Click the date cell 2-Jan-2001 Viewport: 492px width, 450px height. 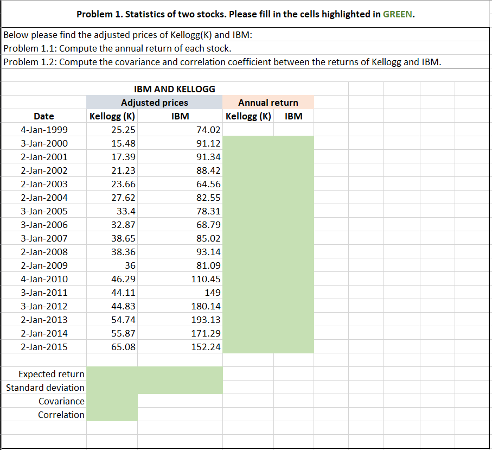pyautogui.click(x=44, y=156)
